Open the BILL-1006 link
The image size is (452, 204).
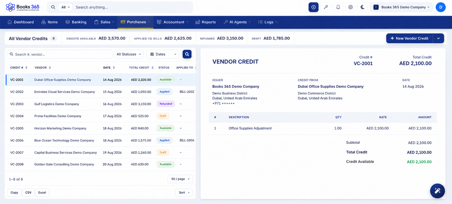(x=187, y=140)
